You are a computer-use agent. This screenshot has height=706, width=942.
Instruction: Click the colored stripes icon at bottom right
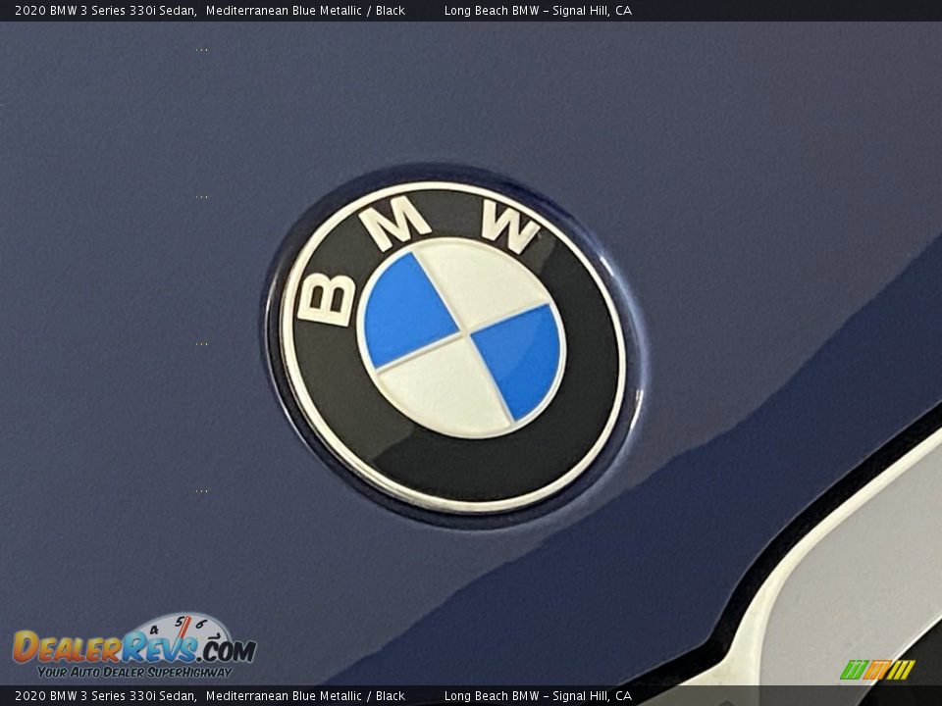877,670
